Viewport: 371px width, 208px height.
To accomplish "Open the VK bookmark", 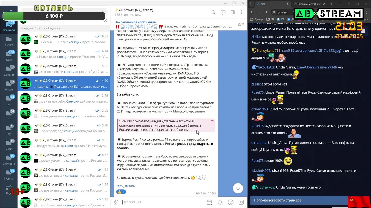I will pos(281,19).
